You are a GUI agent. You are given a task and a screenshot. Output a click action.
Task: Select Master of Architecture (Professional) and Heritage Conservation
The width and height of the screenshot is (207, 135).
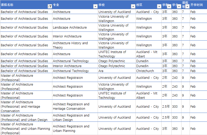pyautogui.click(x=21, y=107)
